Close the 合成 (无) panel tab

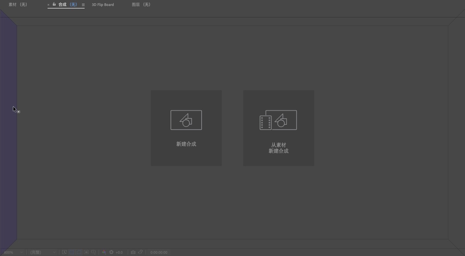(48, 5)
